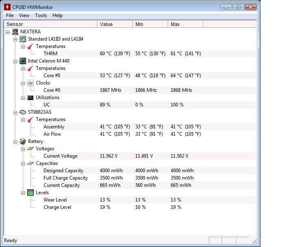The height and width of the screenshot is (247, 293).
Task: Select the Charge Level row
Action: click(x=149, y=207)
